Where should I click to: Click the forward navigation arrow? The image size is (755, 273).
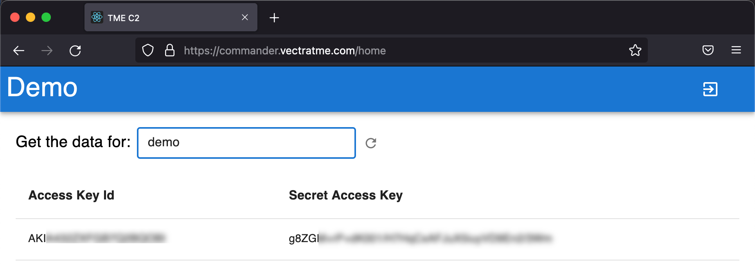[47, 51]
